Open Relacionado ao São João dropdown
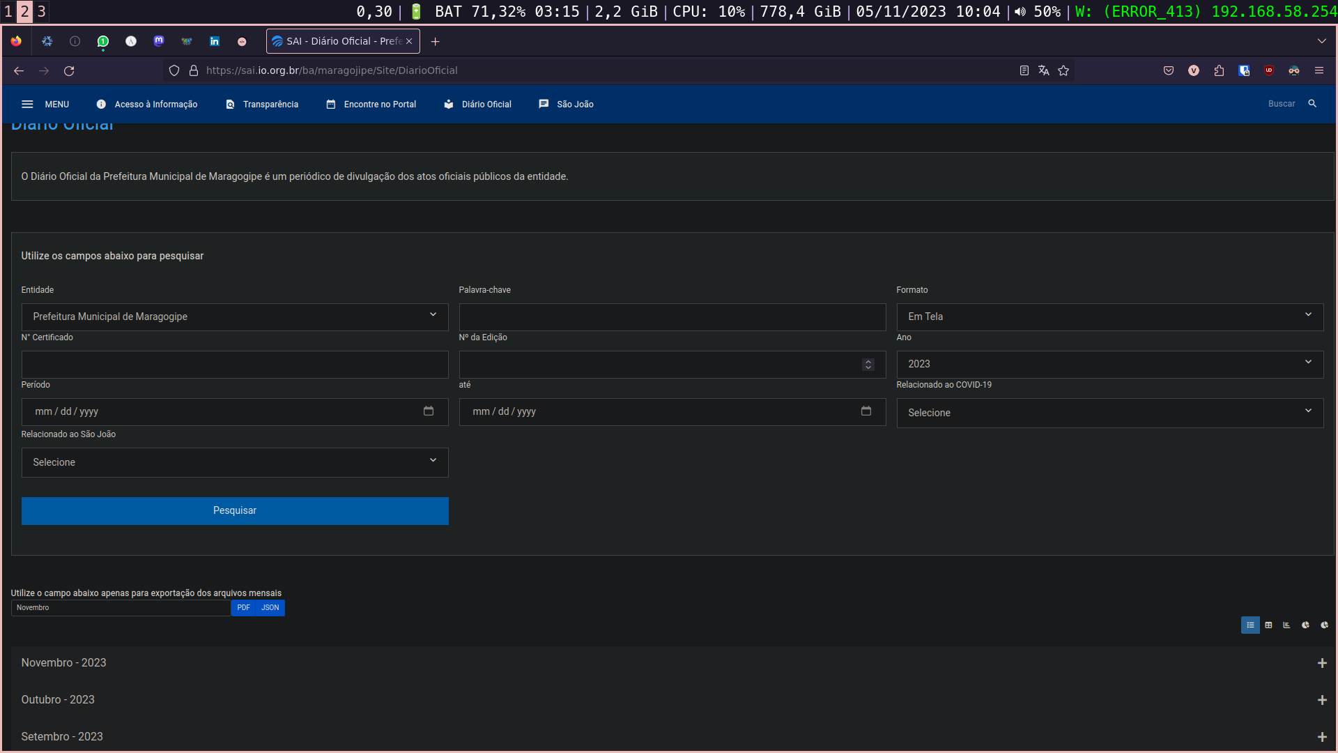This screenshot has height=753, width=1338. (x=235, y=462)
